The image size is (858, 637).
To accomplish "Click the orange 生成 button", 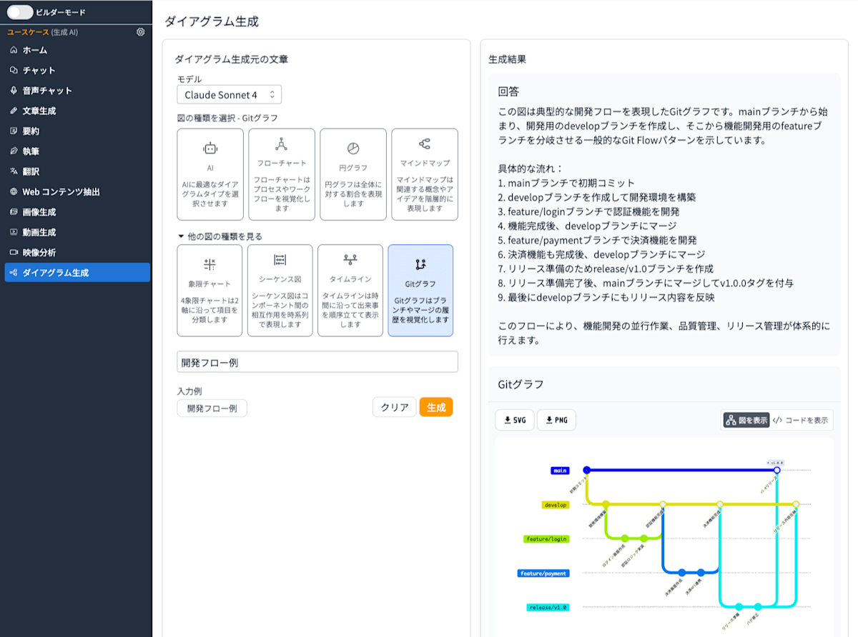I will [436, 407].
